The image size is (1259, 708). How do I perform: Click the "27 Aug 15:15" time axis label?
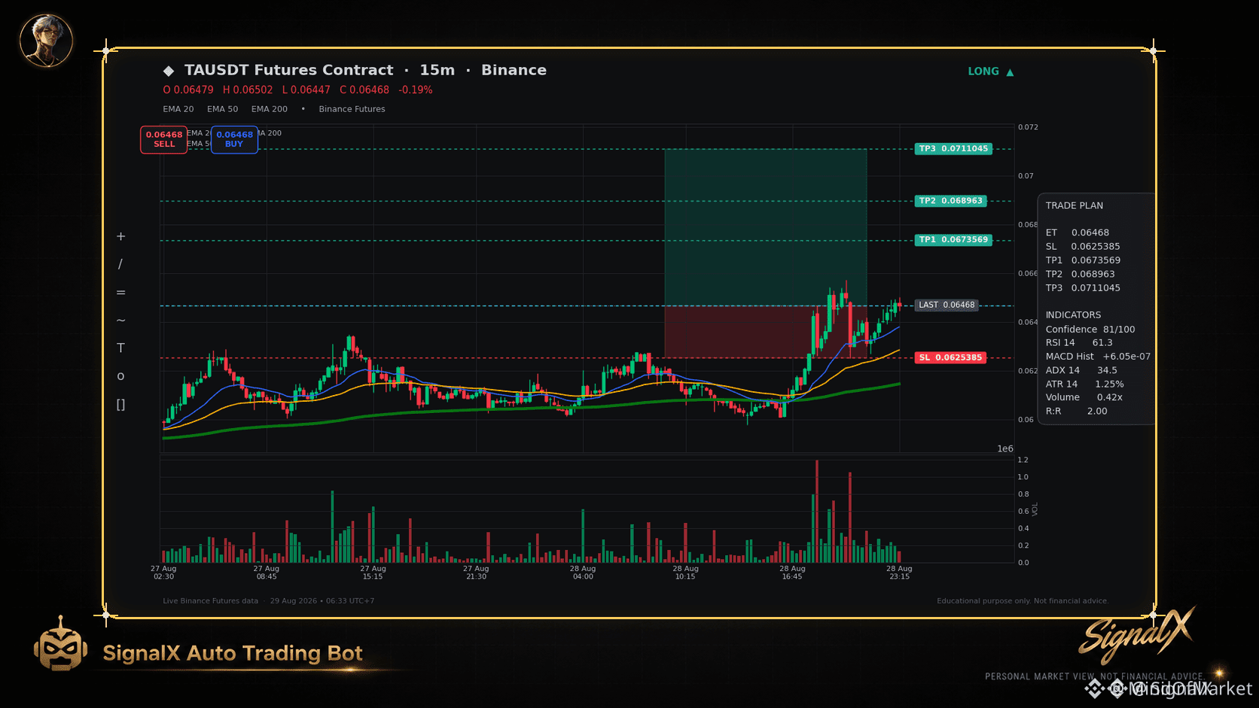click(373, 573)
